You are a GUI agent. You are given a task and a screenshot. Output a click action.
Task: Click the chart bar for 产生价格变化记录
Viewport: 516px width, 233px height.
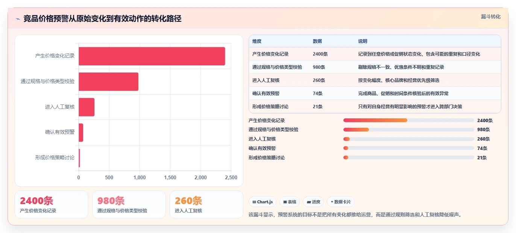point(152,56)
